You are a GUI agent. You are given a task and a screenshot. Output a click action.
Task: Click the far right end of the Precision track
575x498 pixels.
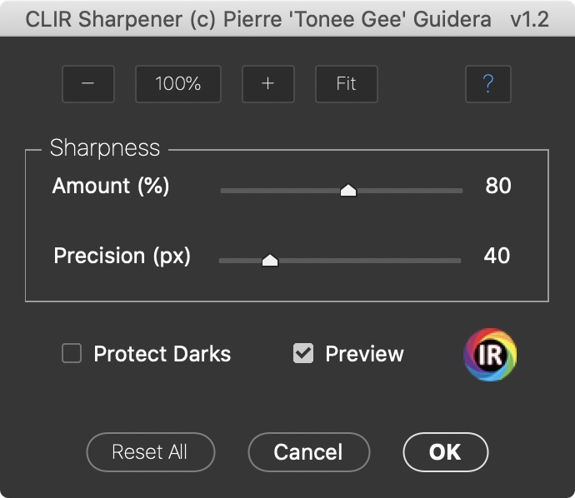pyautogui.click(x=457, y=261)
